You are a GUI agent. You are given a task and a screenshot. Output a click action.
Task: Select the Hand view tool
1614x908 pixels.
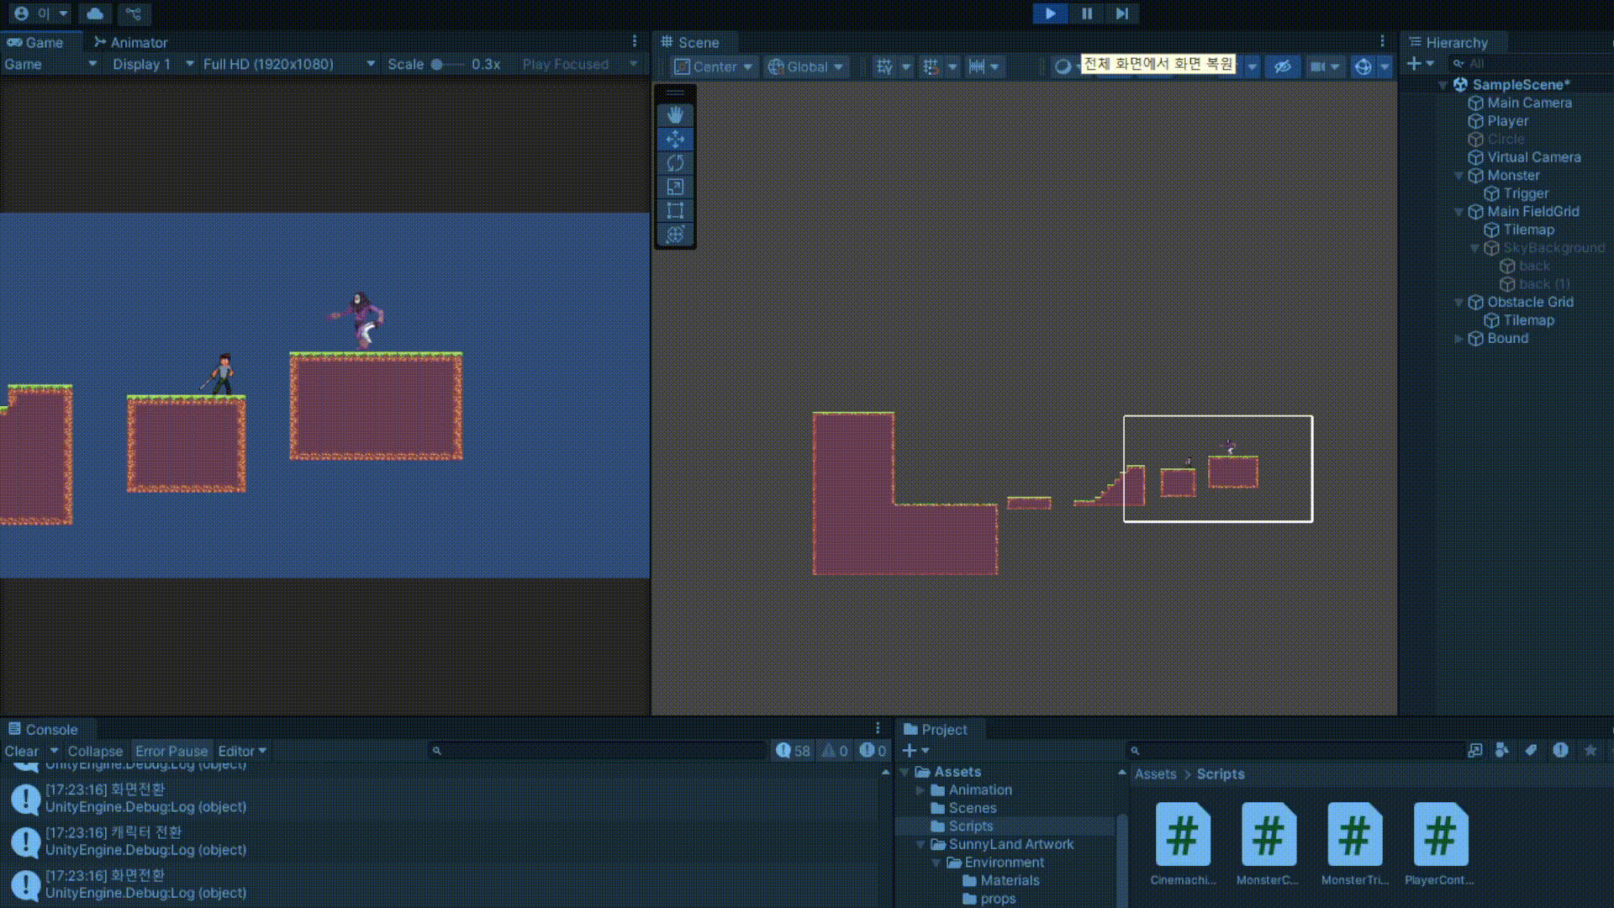(675, 115)
